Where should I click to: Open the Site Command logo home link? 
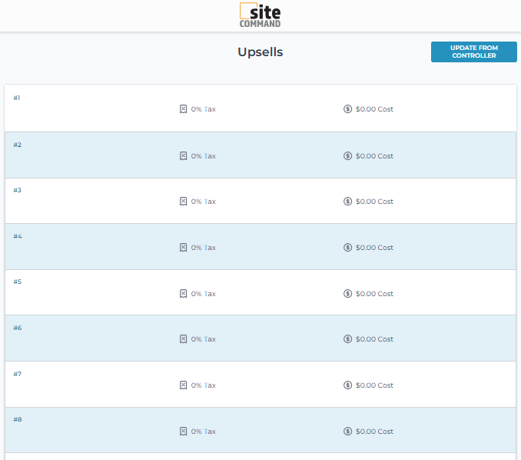point(260,15)
